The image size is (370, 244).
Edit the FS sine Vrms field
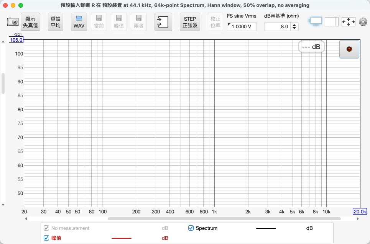242,27
